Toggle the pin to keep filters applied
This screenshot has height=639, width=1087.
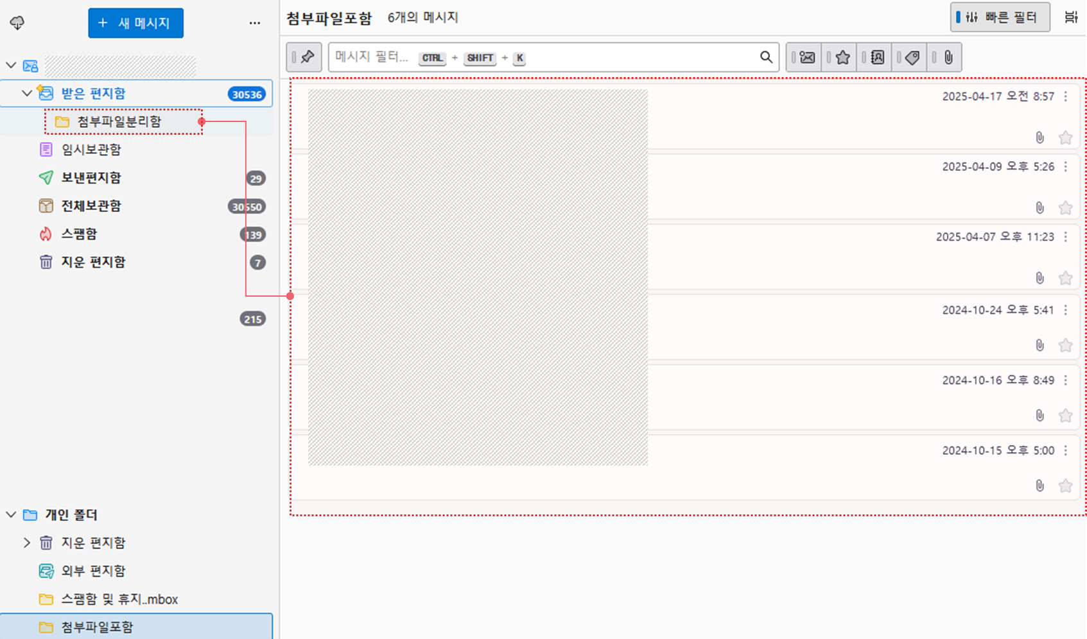pos(304,57)
